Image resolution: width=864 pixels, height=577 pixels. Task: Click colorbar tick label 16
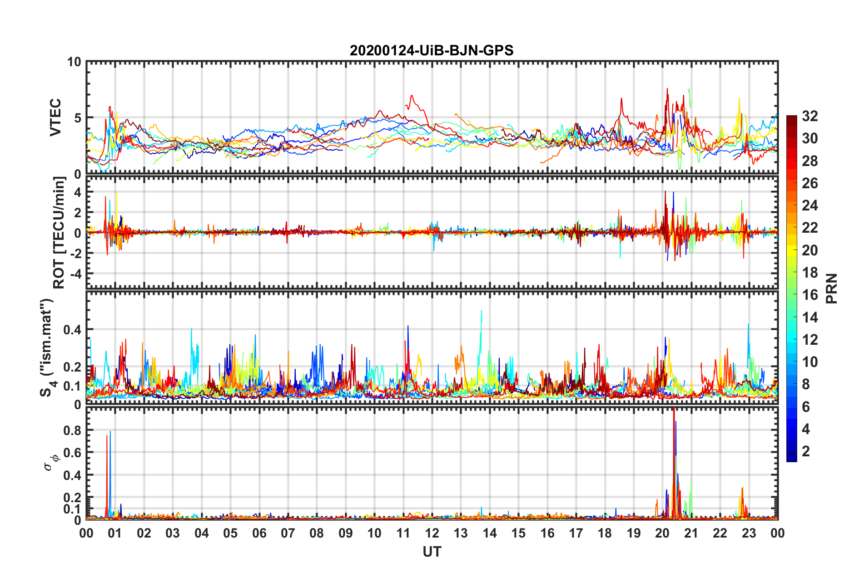[x=810, y=295]
